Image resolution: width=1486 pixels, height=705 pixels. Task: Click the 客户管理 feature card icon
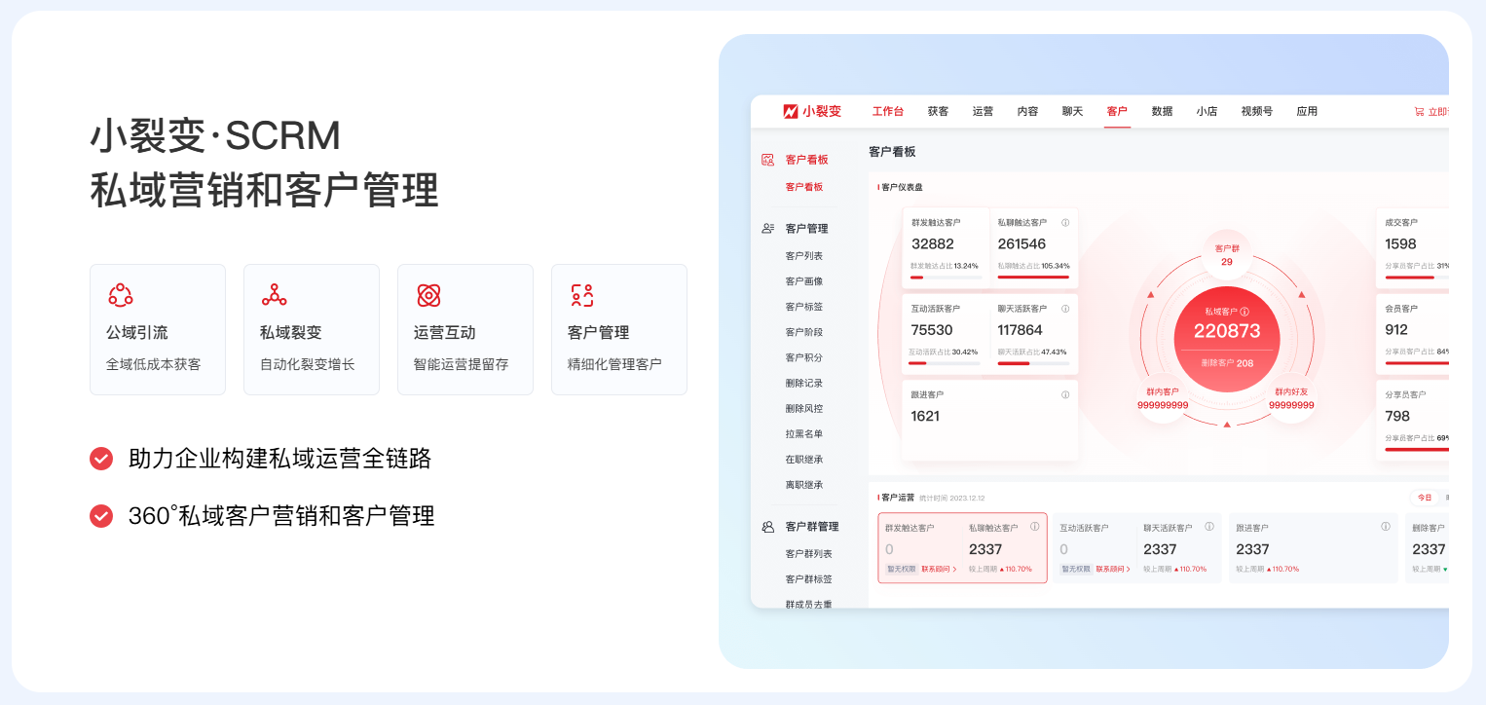[x=582, y=295]
